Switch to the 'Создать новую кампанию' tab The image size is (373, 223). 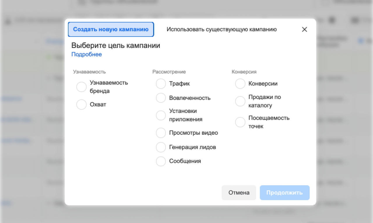coord(111,29)
